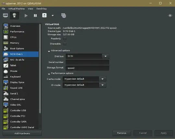Viewport: 175px width, 139px height.
Task: Pause the virtual machine
Action: [x=35, y=16]
